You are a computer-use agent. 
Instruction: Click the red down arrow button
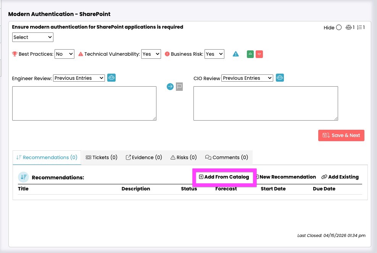(x=259, y=54)
